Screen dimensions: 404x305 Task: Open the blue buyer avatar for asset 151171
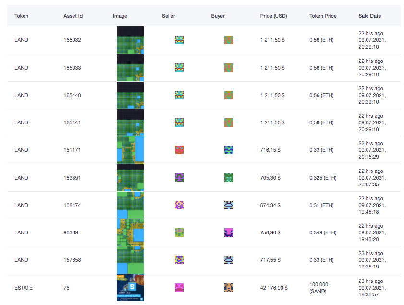click(x=229, y=150)
